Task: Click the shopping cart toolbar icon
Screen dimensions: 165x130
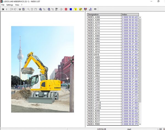Action: 20,9
